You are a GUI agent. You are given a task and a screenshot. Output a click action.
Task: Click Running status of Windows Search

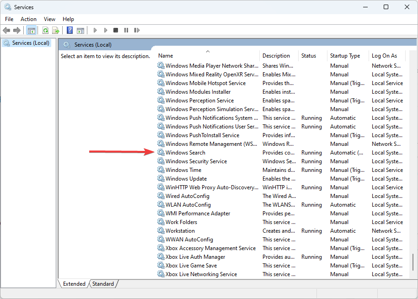311,152
